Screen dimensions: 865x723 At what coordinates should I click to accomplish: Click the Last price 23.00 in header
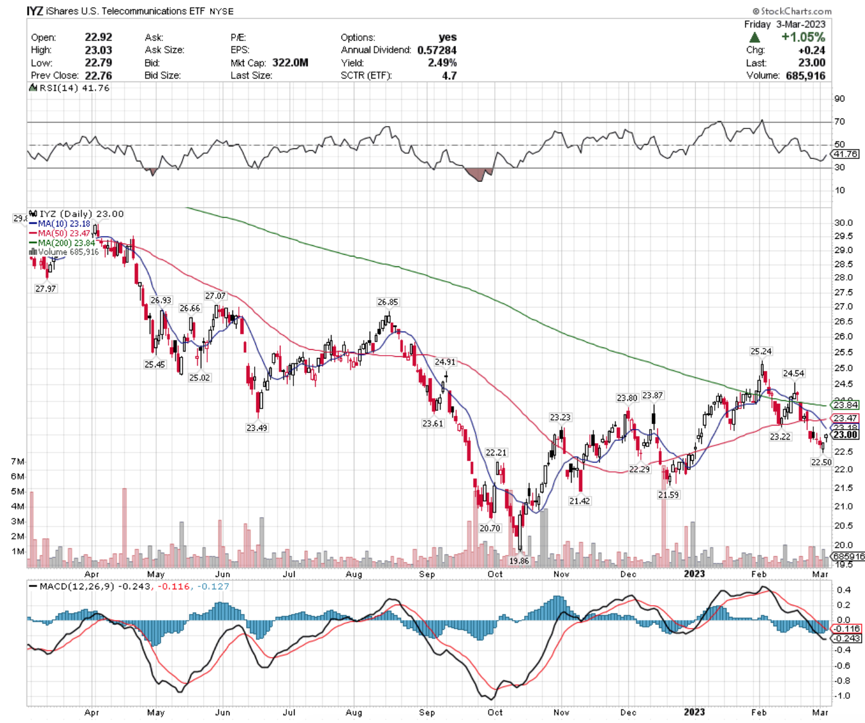click(812, 63)
